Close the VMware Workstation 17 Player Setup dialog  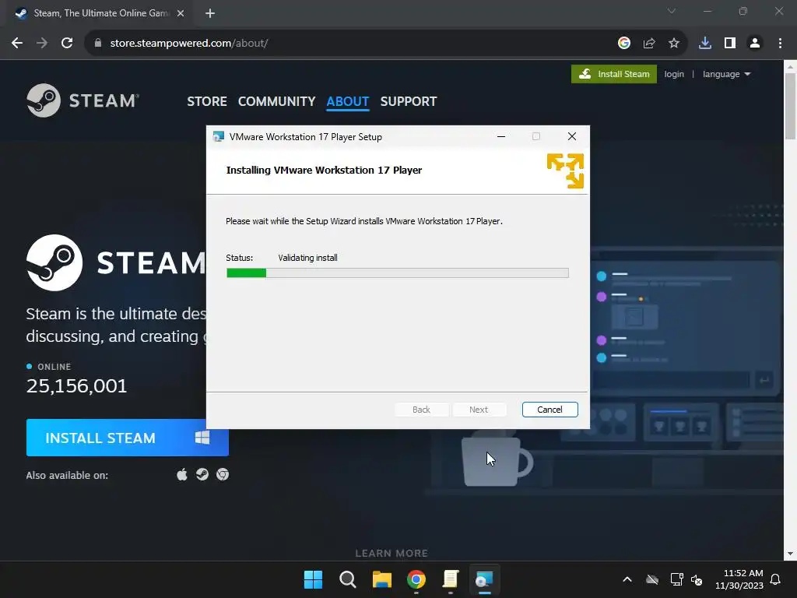(x=572, y=136)
